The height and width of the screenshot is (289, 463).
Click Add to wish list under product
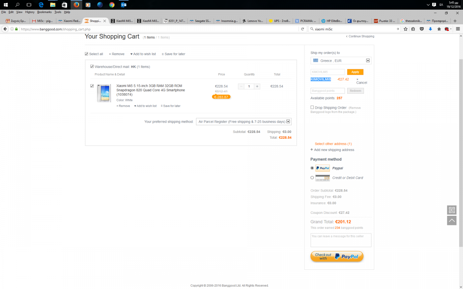(145, 106)
